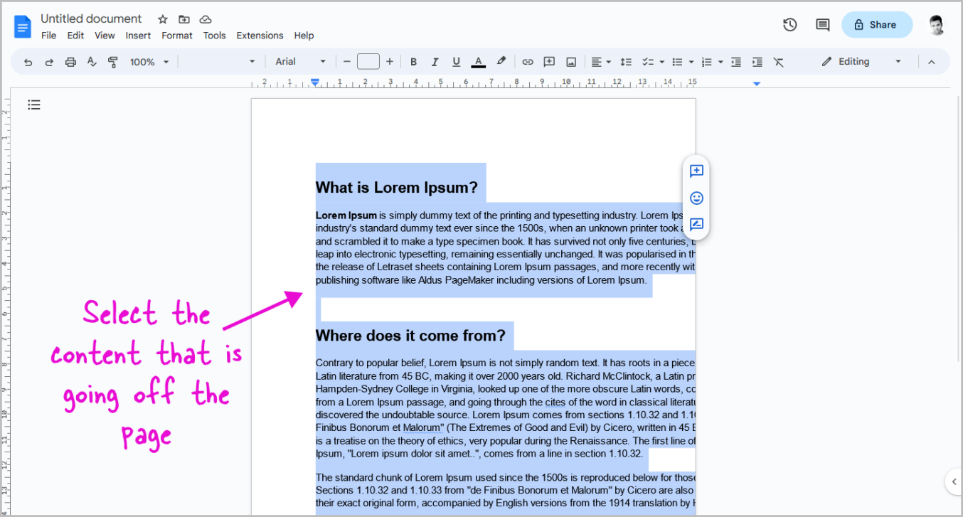Click the Untitled document title
963x517 pixels.
(91, 18)
